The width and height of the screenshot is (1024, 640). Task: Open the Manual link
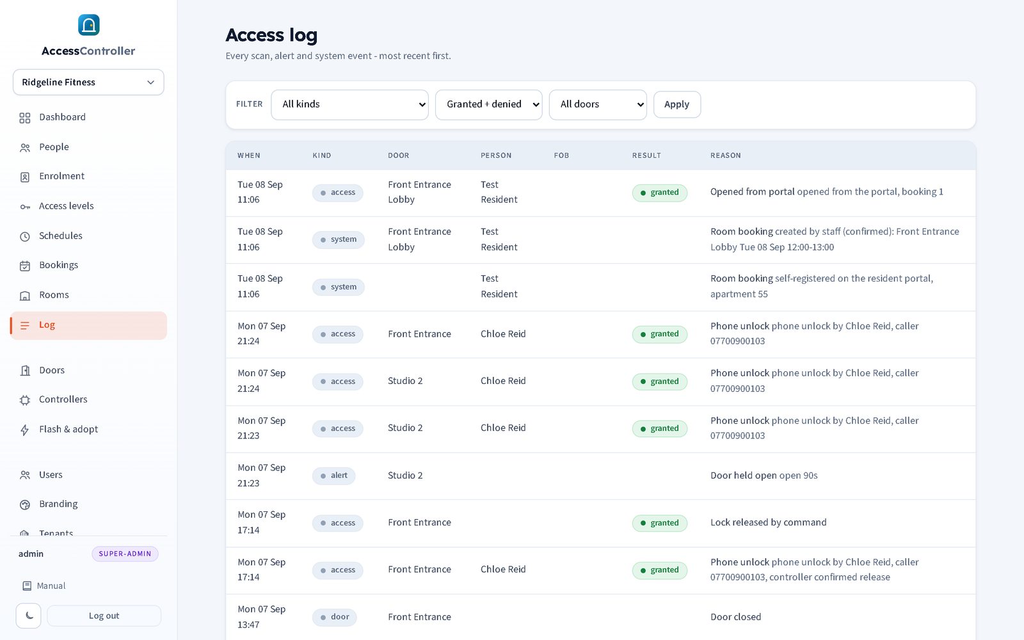tap(44, 586)
